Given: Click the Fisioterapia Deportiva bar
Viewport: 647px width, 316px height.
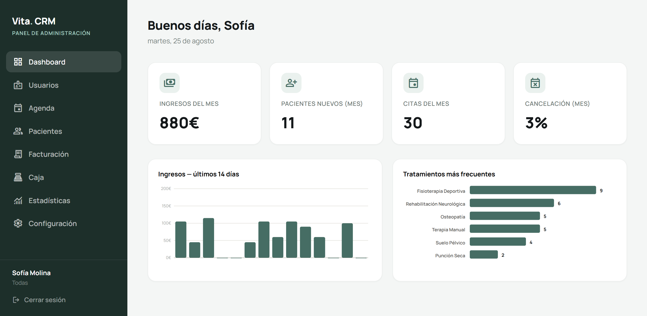Looking at the screenshot, I should 533,190.
